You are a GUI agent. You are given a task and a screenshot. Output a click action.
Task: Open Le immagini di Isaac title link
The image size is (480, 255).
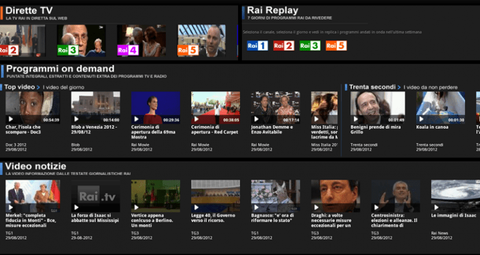[x=453, y=216]
